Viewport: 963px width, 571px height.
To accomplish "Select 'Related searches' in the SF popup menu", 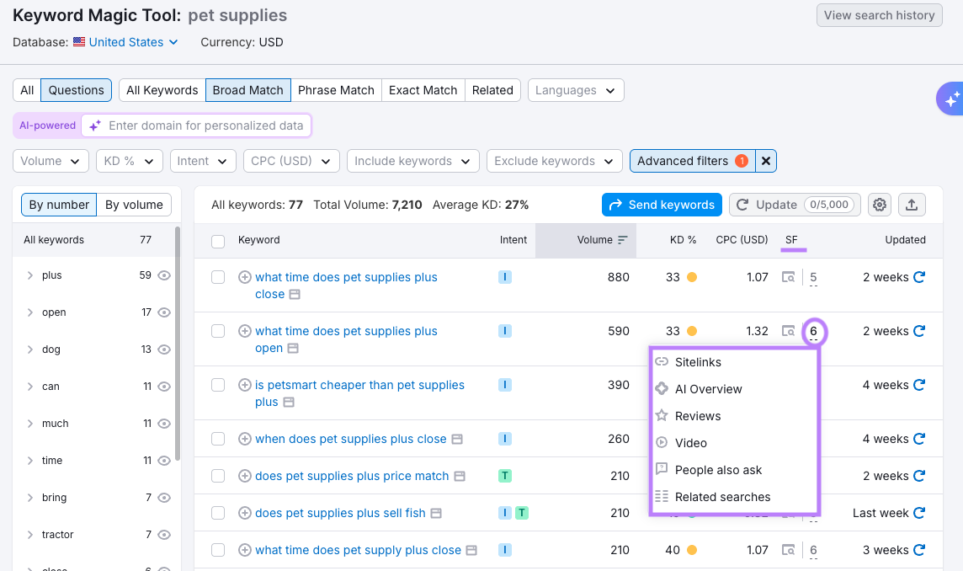I will point(722,497).
